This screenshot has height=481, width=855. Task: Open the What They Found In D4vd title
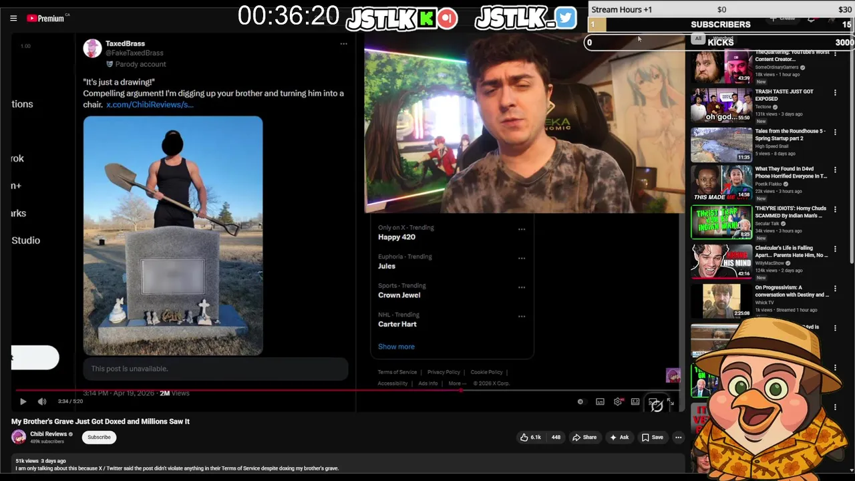point(791,172)
